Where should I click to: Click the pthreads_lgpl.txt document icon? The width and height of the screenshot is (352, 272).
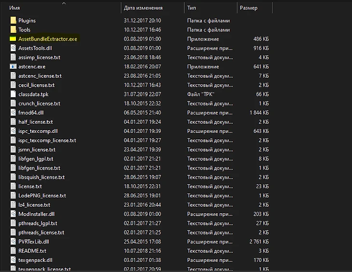click(x=13, y=223)
